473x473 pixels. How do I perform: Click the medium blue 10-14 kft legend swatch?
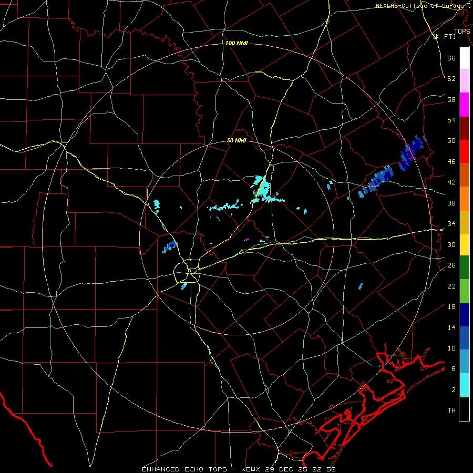tap(464, 338)
